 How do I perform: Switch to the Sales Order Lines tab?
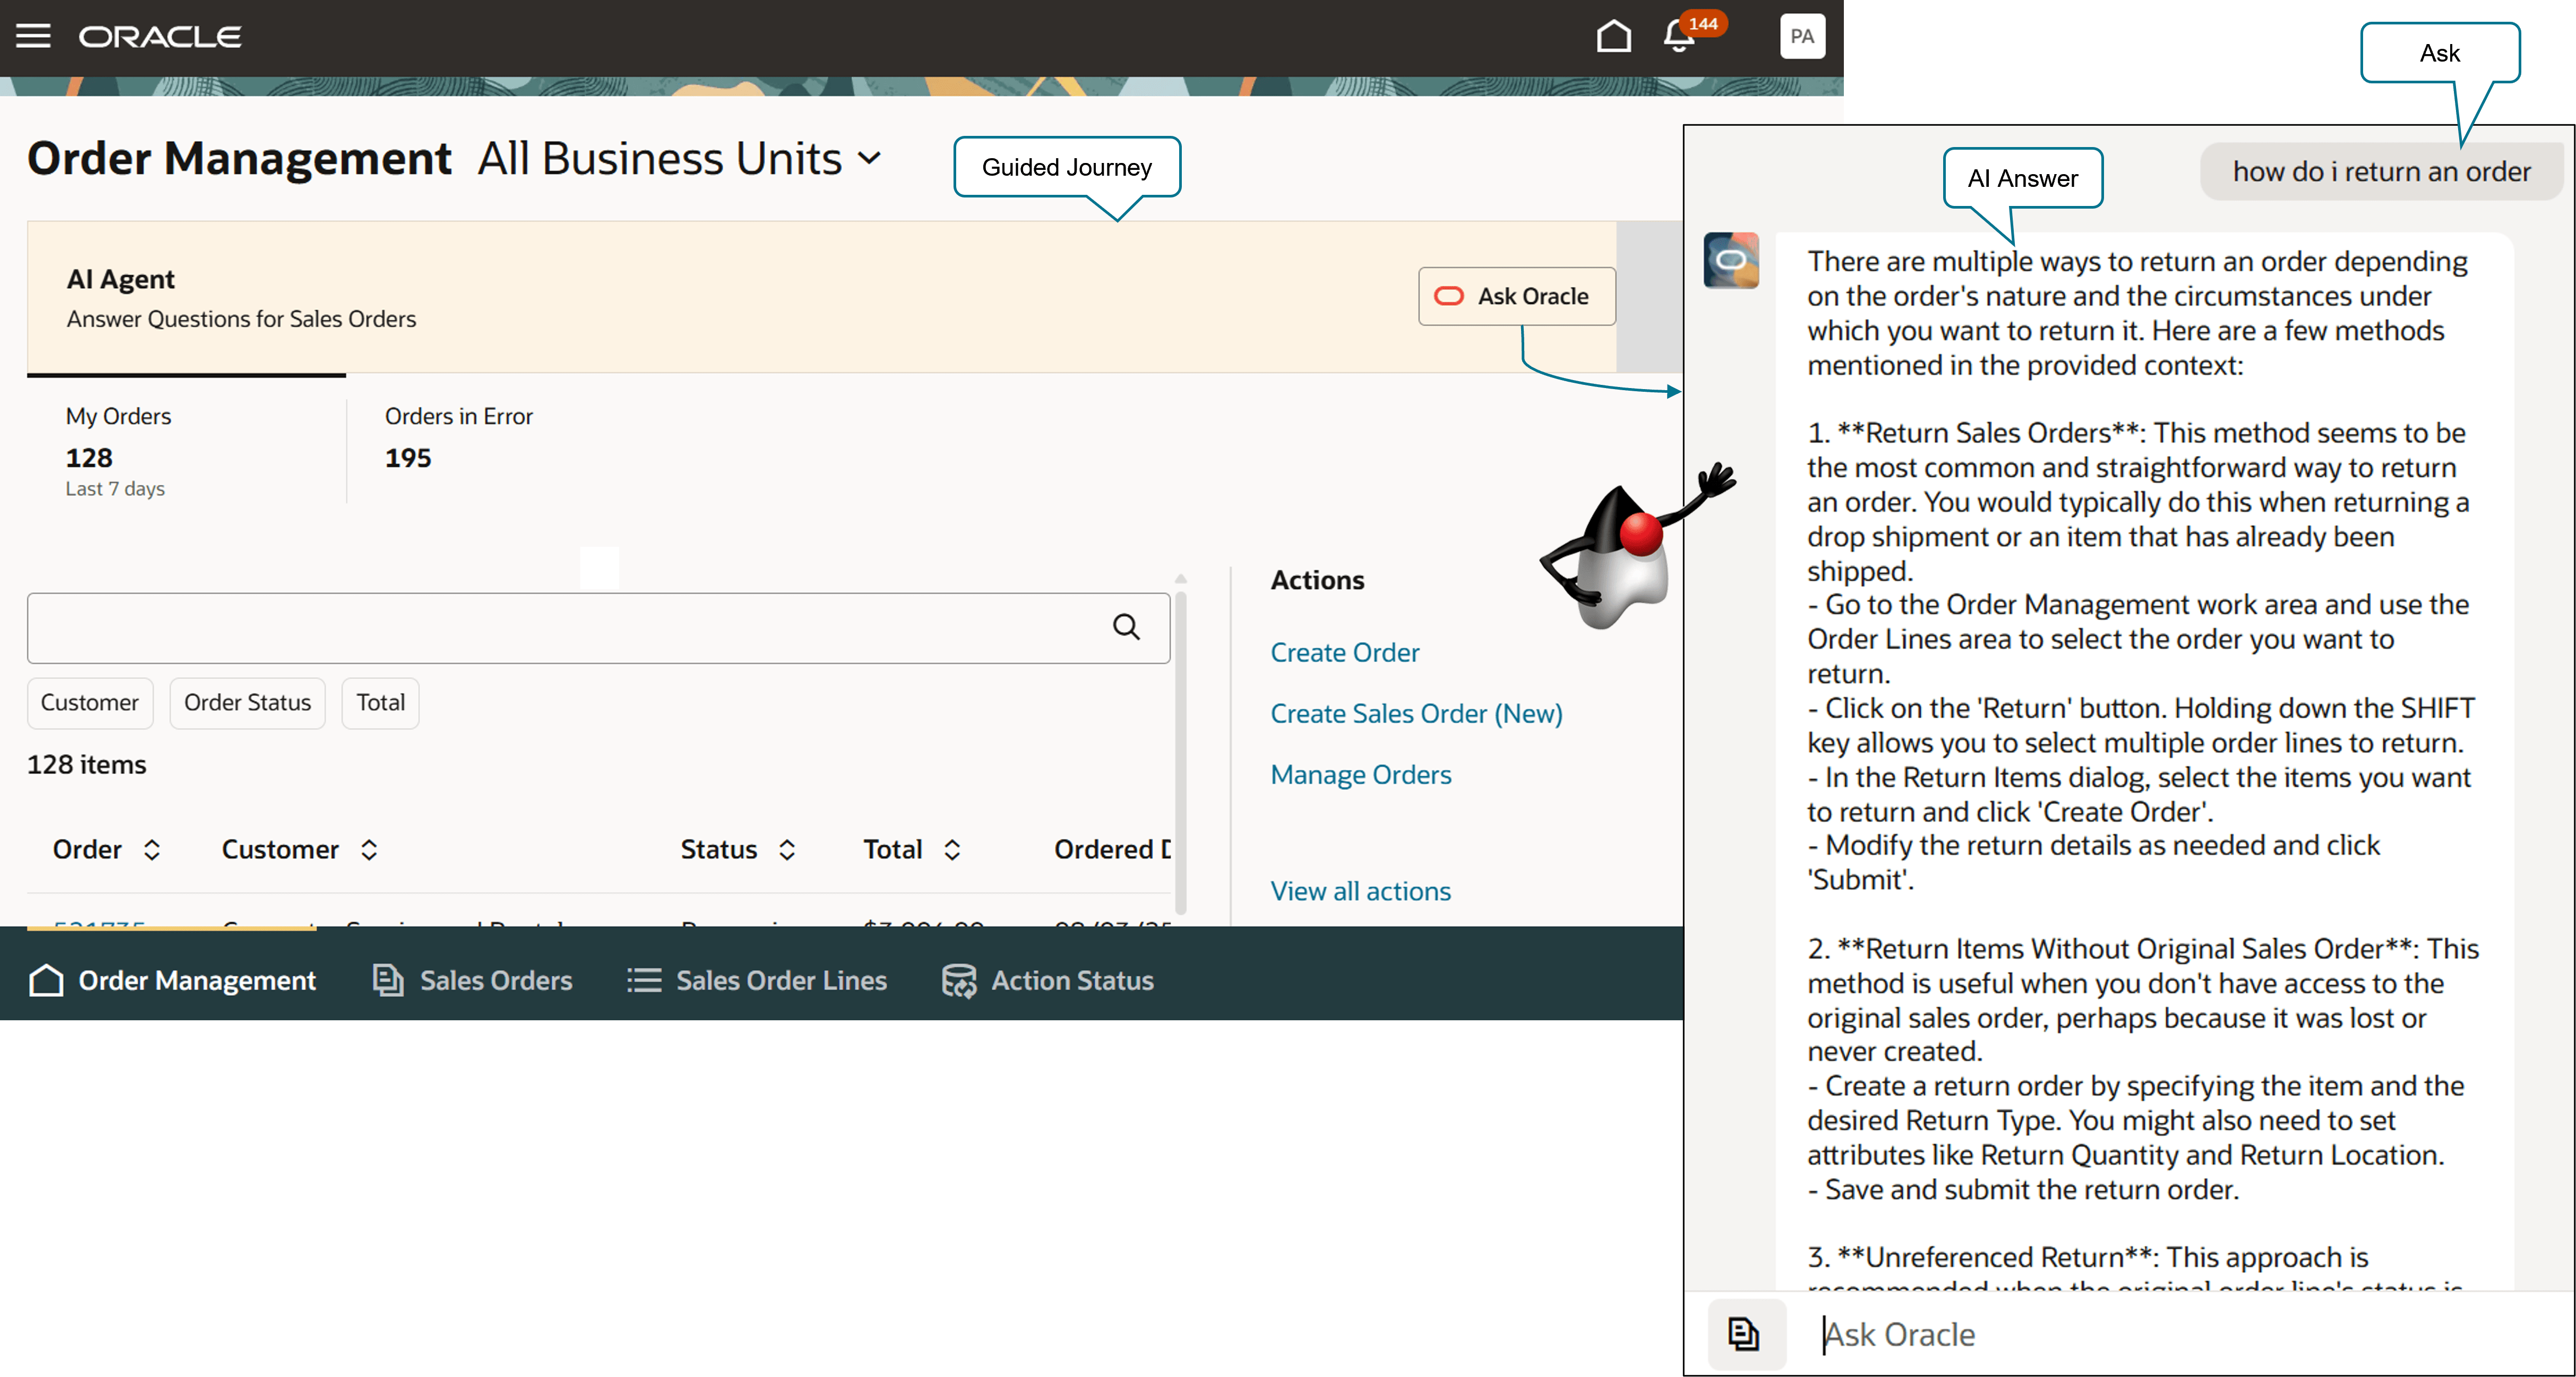coord(757,980)
